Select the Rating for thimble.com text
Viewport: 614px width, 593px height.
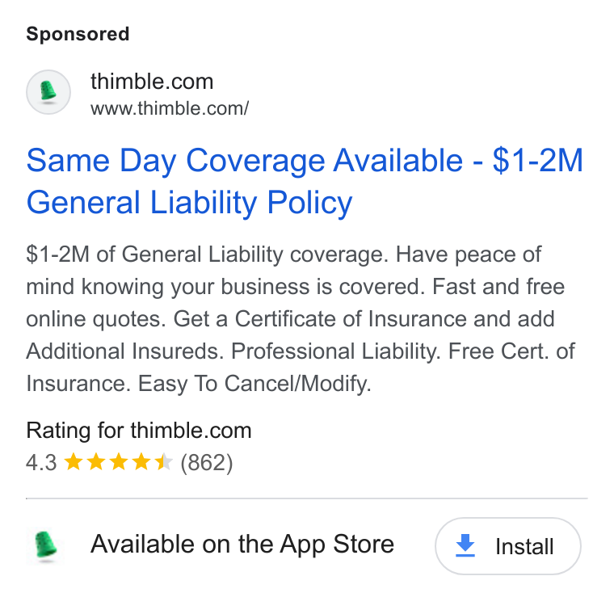139,431
